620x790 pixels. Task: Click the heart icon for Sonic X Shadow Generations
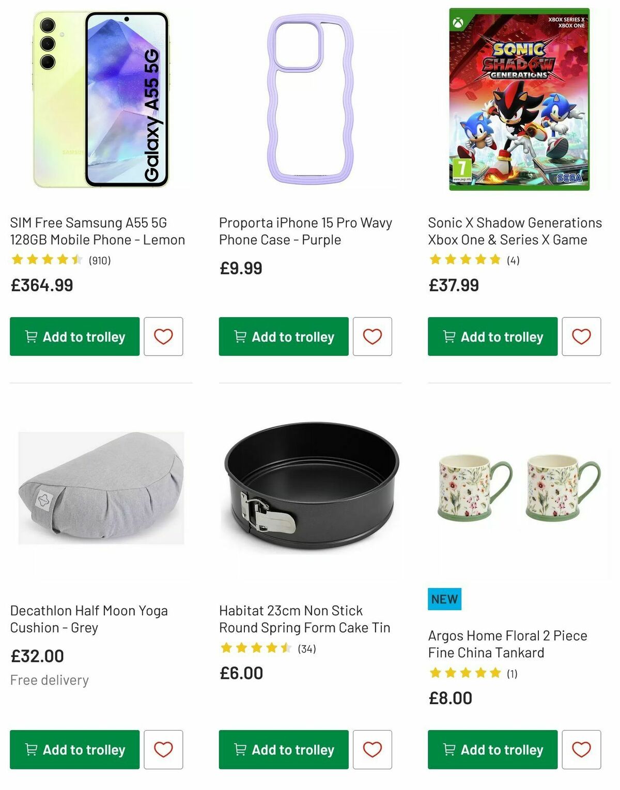point(582,336)
